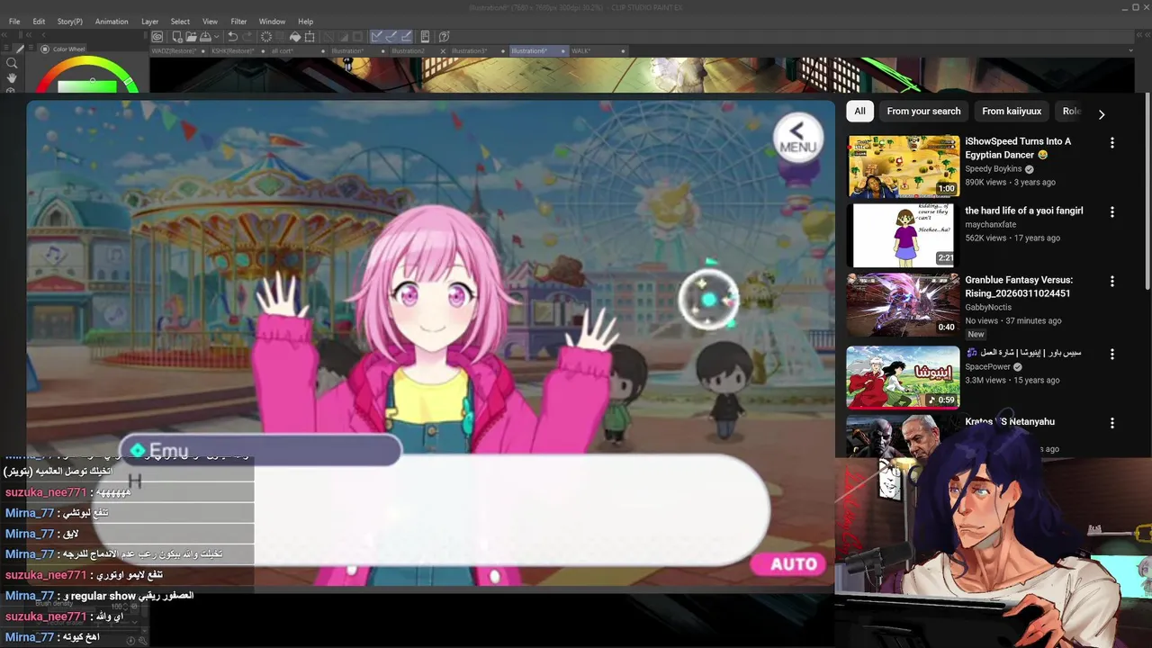Open the Animation menu

[112, 22]
